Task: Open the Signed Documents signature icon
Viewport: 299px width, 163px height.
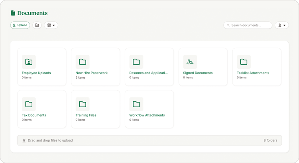Action: click(190, 62)
